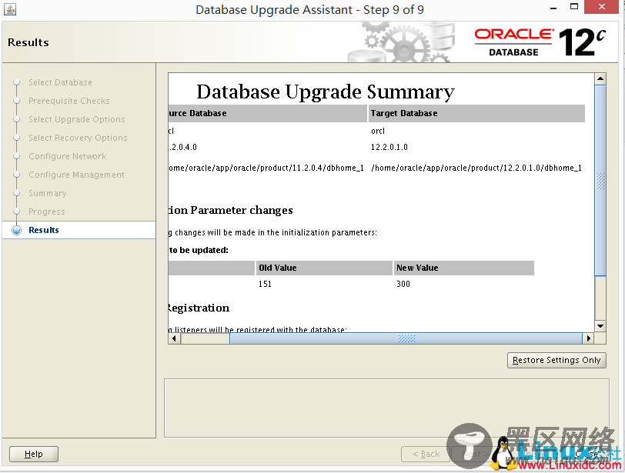Click horizontal scrollbar left arrow
Screen dimensions: 625x473
174,338
